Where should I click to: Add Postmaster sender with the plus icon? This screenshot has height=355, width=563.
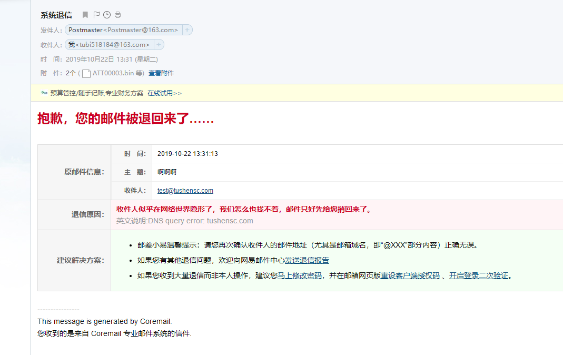click(x=187, y=30)
